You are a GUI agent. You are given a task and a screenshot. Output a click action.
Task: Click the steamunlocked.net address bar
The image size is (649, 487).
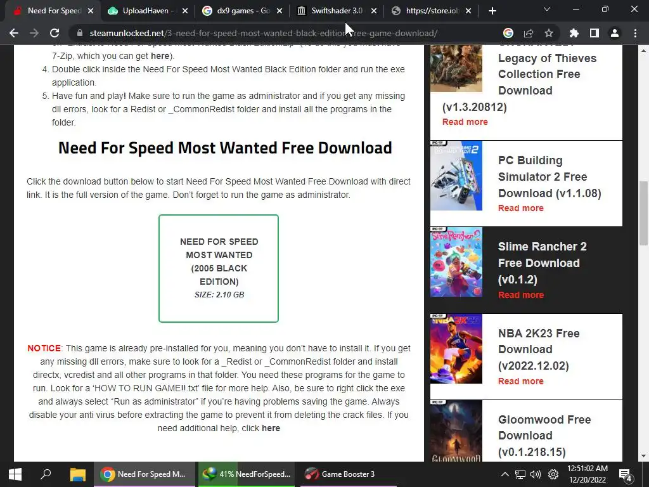point(264,33)
